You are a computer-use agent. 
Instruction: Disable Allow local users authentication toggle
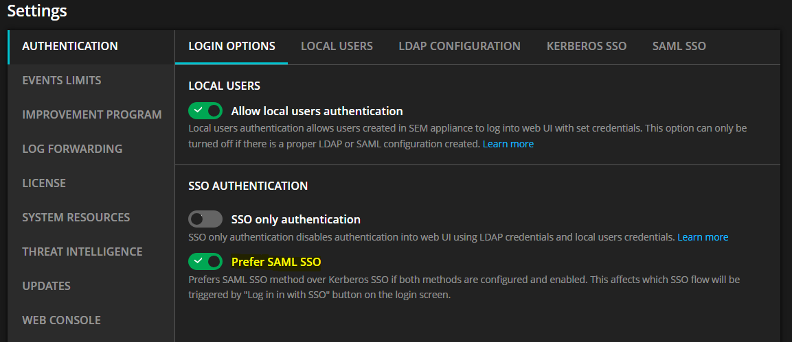coord(205,110)
